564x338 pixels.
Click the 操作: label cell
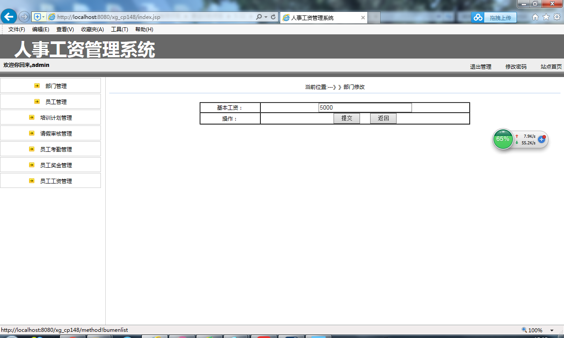(230, 118)
